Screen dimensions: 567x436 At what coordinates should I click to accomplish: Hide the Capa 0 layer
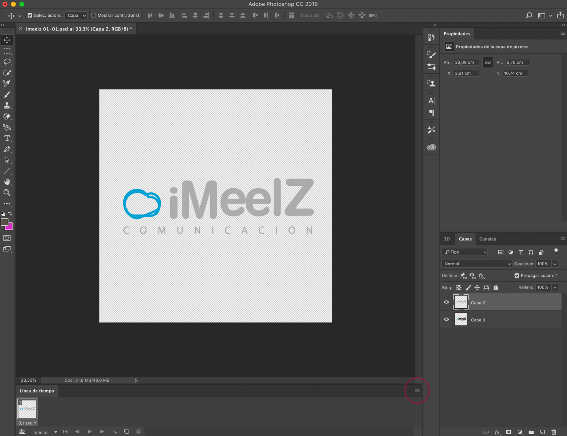coord(446,319)
